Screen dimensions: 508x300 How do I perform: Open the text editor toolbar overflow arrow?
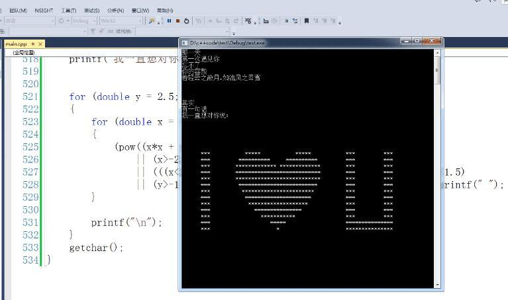click(x=340, y=22)
